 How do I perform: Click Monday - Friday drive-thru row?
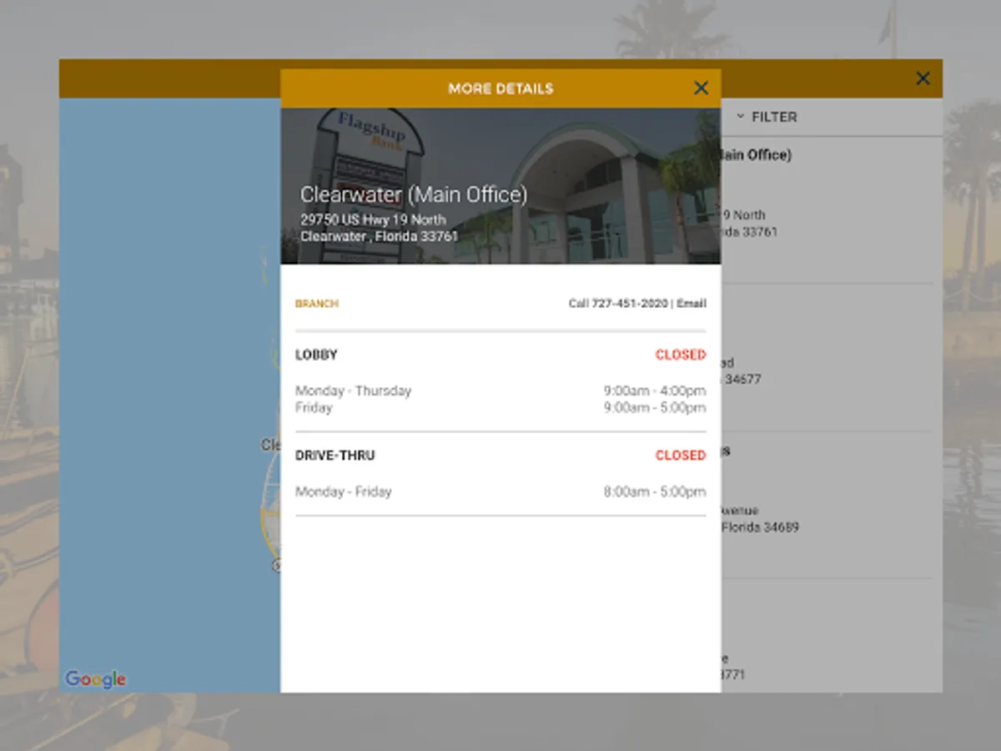tap(500, 491)
